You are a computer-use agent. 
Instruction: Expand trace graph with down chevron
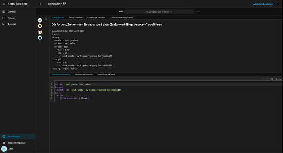46,26
